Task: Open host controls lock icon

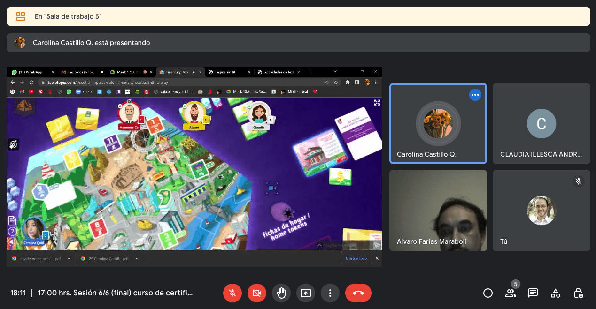Action: click(x=578, y=293)
